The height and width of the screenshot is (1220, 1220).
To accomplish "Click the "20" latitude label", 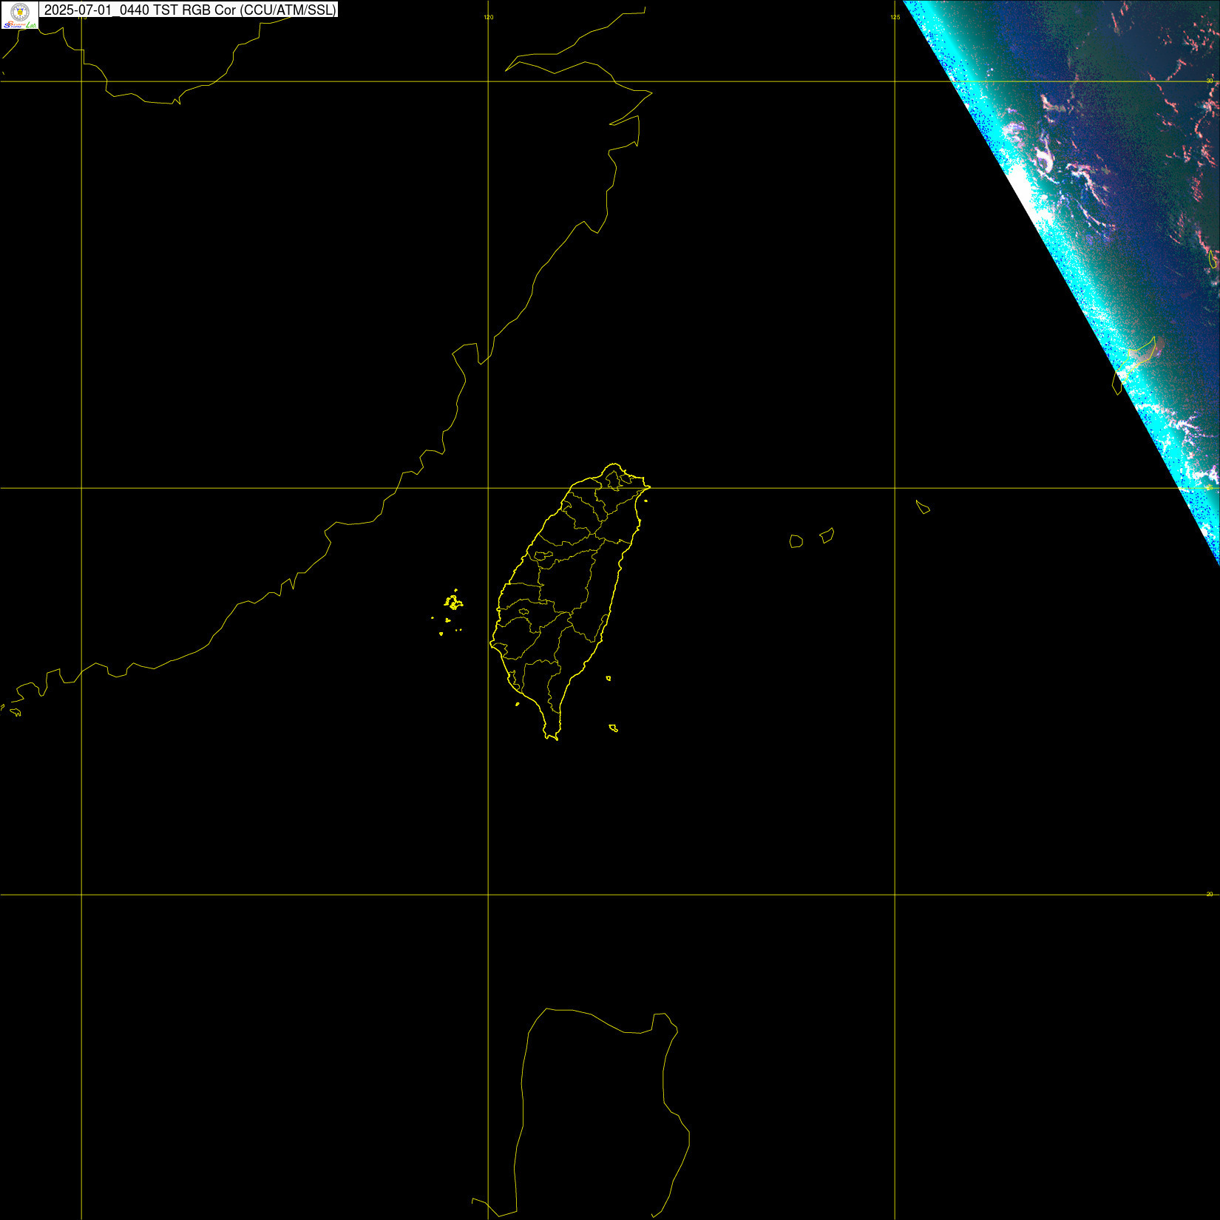I will [1210, 894].
